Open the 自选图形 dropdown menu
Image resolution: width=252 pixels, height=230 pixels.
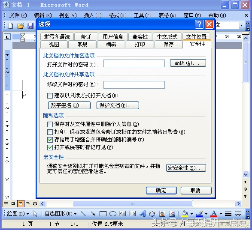61,214
